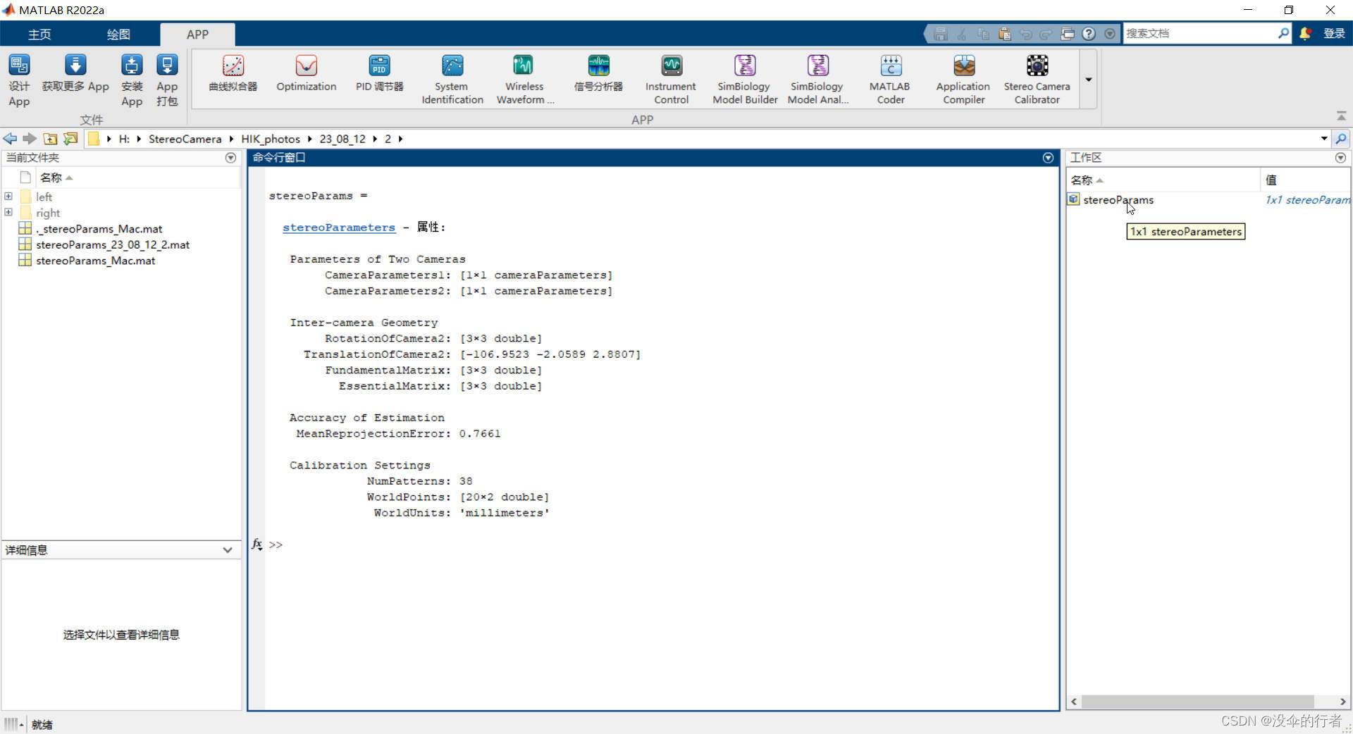This screenshot has height=734, width=1353.
Task: Launch the Optimization app
Action: (x=307, y=73)
